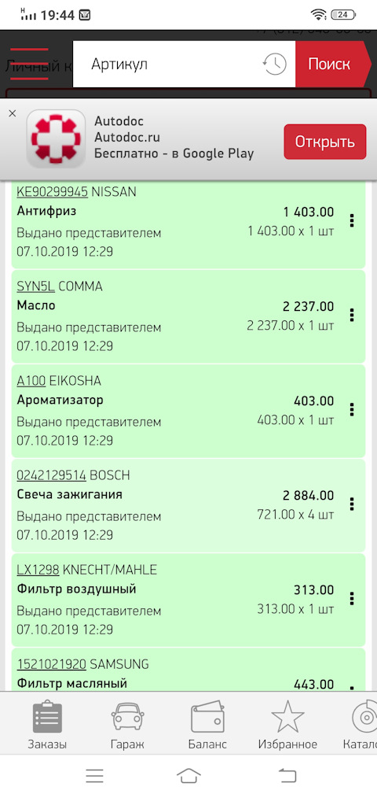
Task: Open the Баланс wallet tab
Action: (x=207, y=725)
